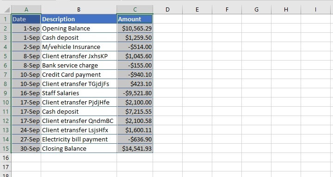This screenshot has height=177, width=333.
Task: Select the Client etransfer TGjdjFs cell
Action: 79,84
